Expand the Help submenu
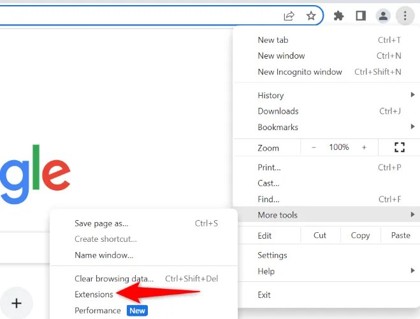Viewport: 420px width, 319px height. coord(328,271)
